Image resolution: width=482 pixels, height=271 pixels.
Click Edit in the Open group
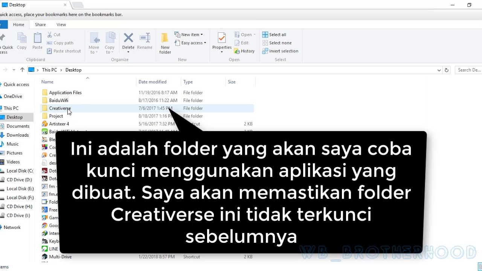point(241,43)
